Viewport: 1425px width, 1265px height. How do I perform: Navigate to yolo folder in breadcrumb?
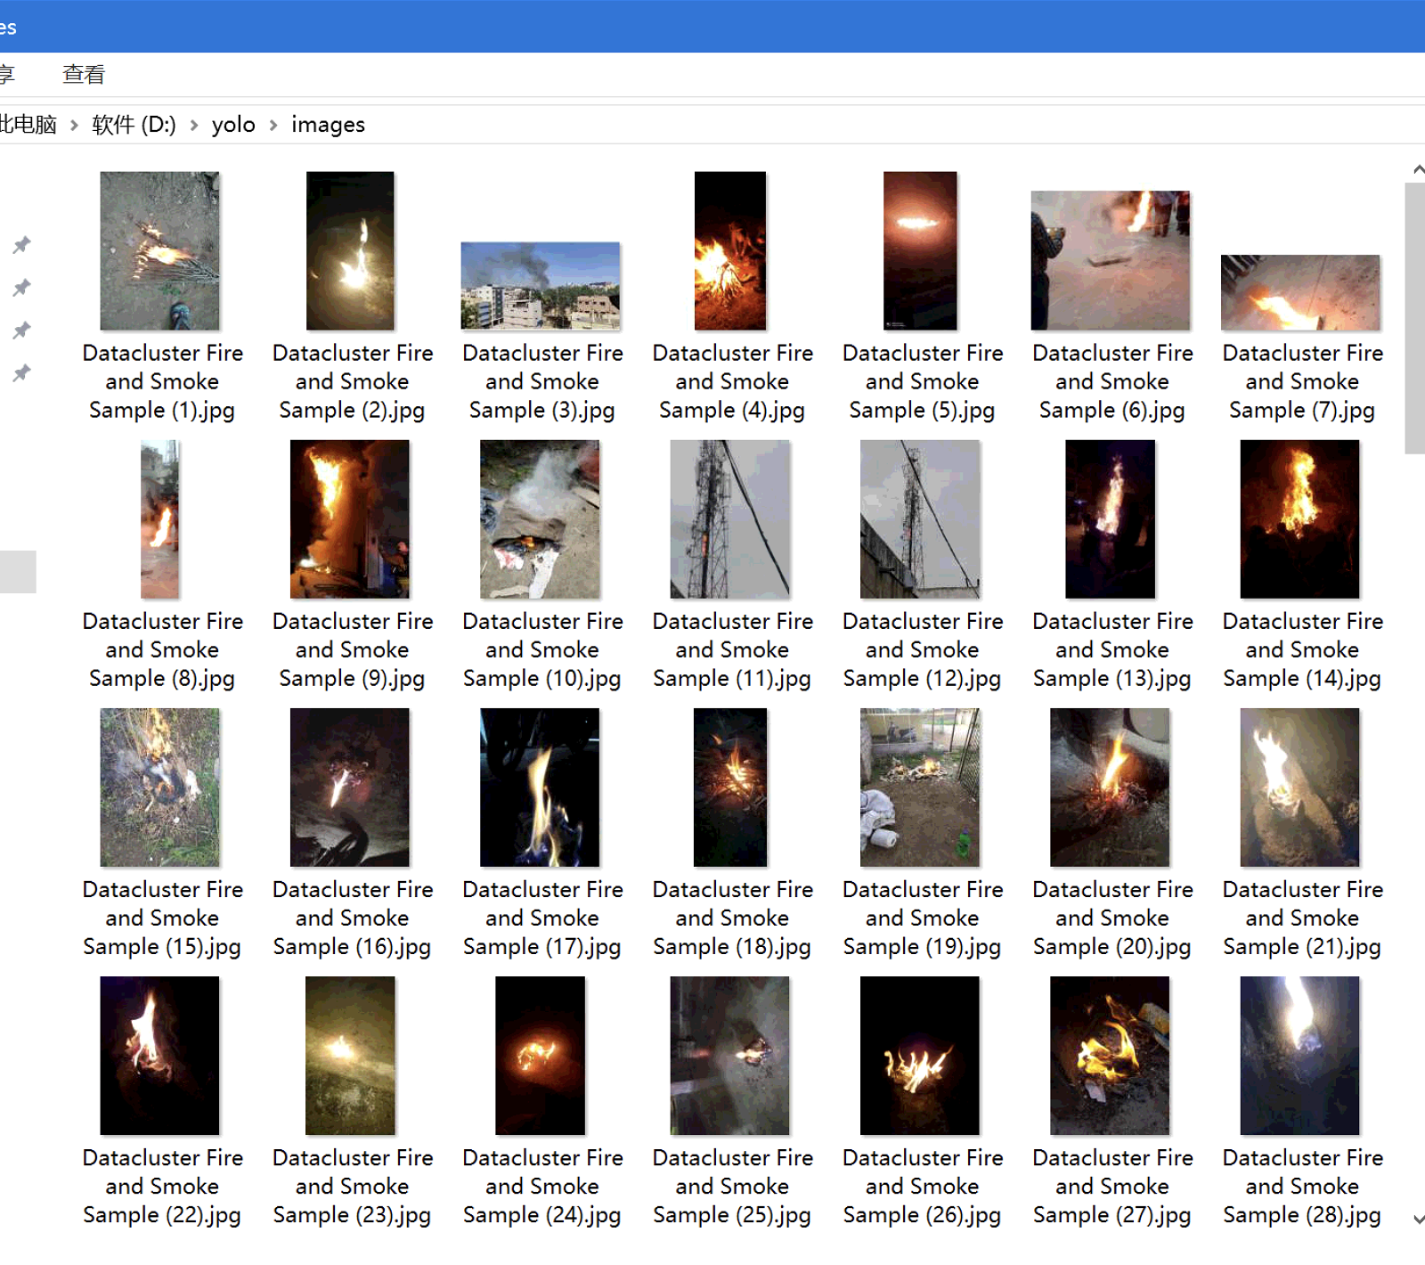[x=233, y=125]
